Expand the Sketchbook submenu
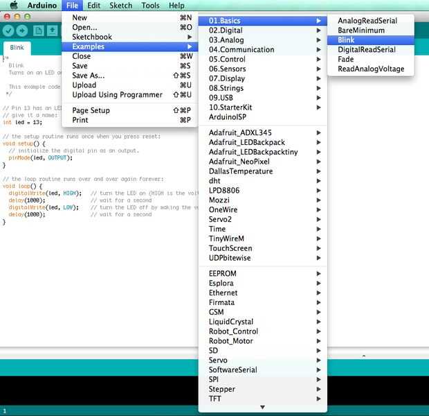This screenshot has width=429, height=416. coord(129,37)
